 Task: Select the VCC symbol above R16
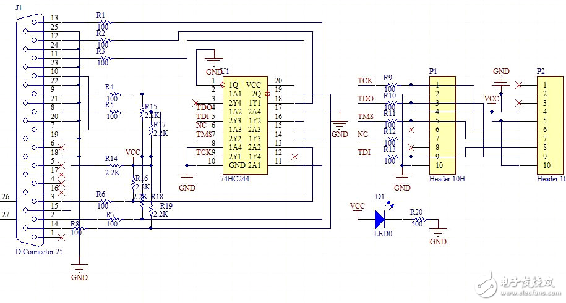pyautogui.click(x=132, y=153)
